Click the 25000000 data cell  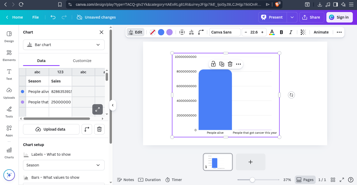pyautogui.click(x=60, y=102)
